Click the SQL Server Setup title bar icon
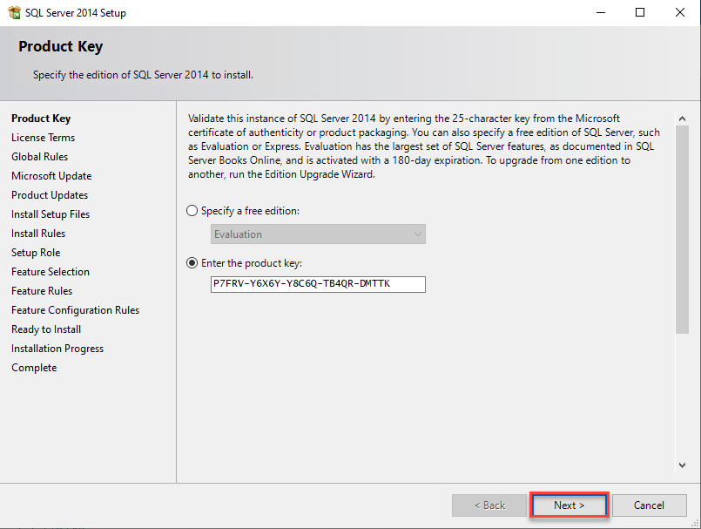Screen dimensions: 701x529 click(14, 12)
